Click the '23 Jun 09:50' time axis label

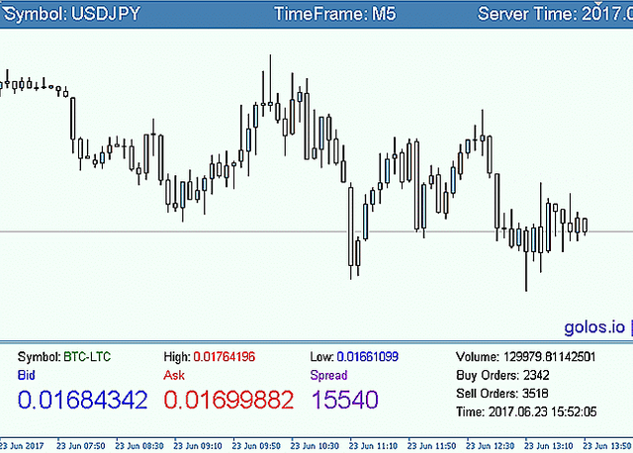pos(256,446)
